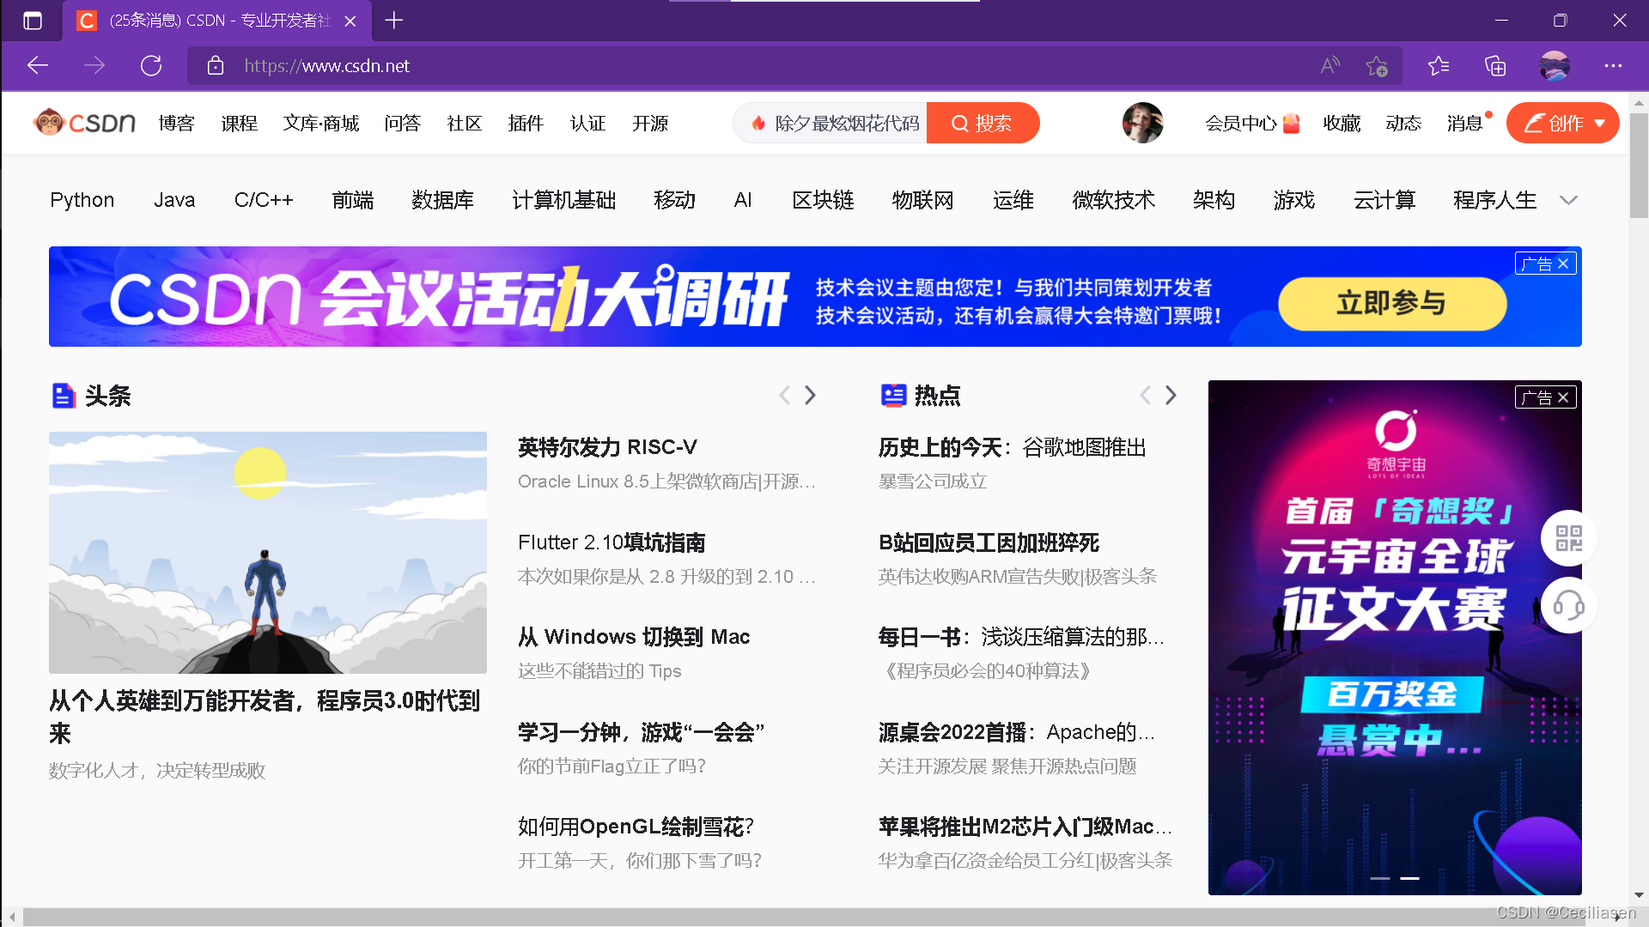Open the 插件 nav item

[526, 123]
